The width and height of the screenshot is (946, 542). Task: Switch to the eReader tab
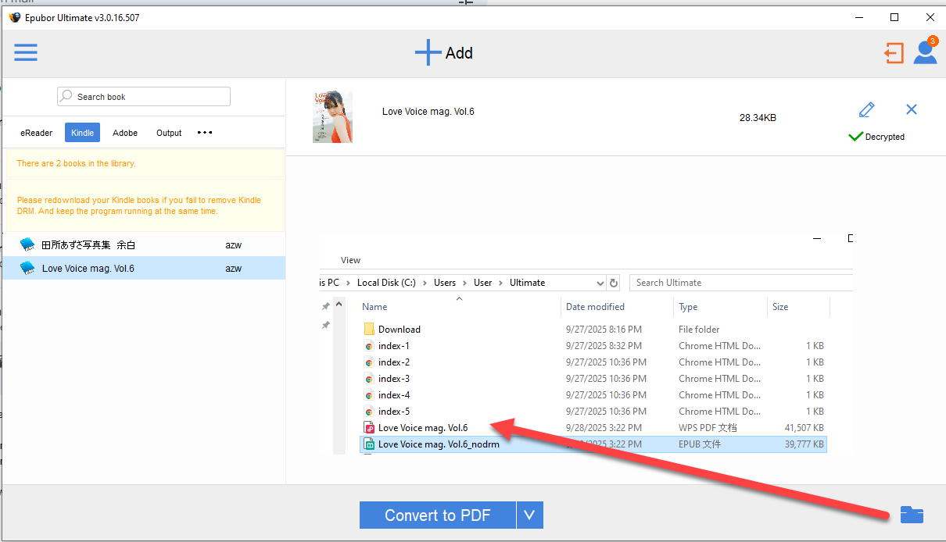pyautogui.click(x=37, y=133)
